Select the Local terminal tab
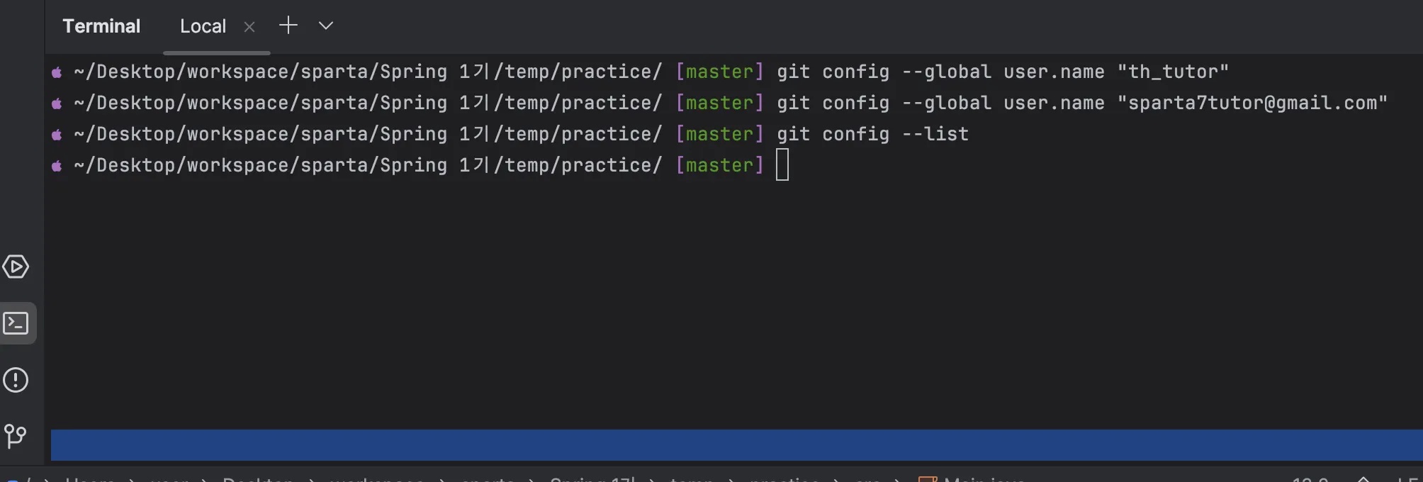 [203, 27]
